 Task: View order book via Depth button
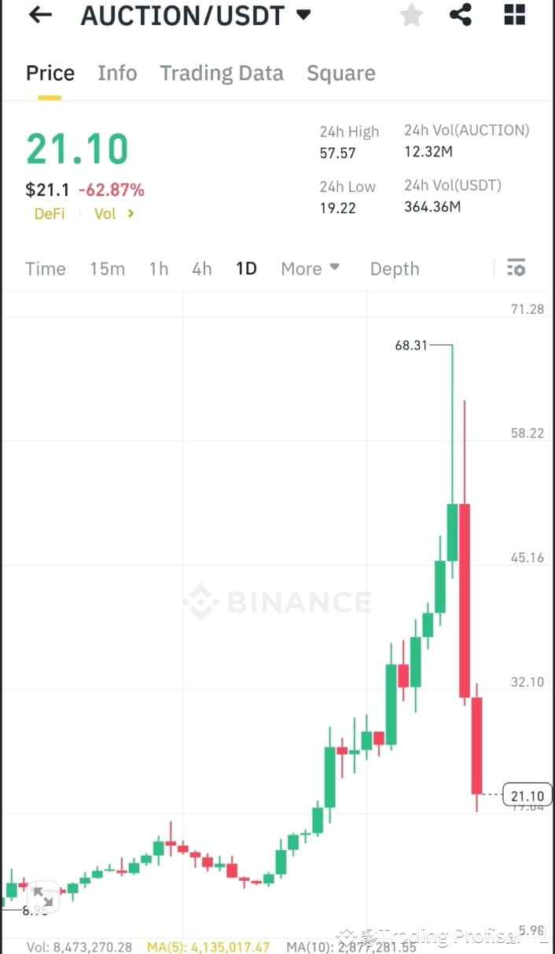click(x=395, y=268)
